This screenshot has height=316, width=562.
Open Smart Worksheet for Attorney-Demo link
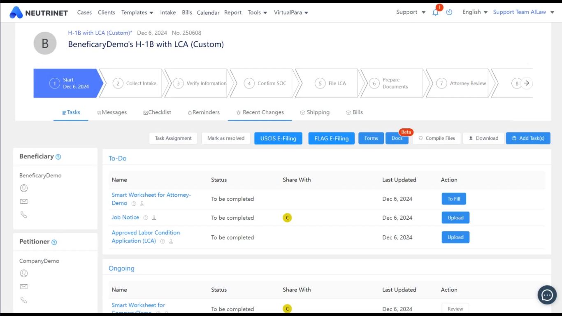coord(151,199)
